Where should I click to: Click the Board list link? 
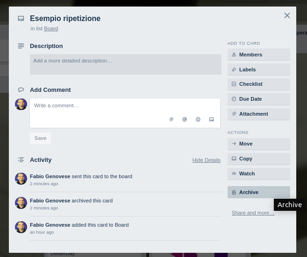[51, 29]
